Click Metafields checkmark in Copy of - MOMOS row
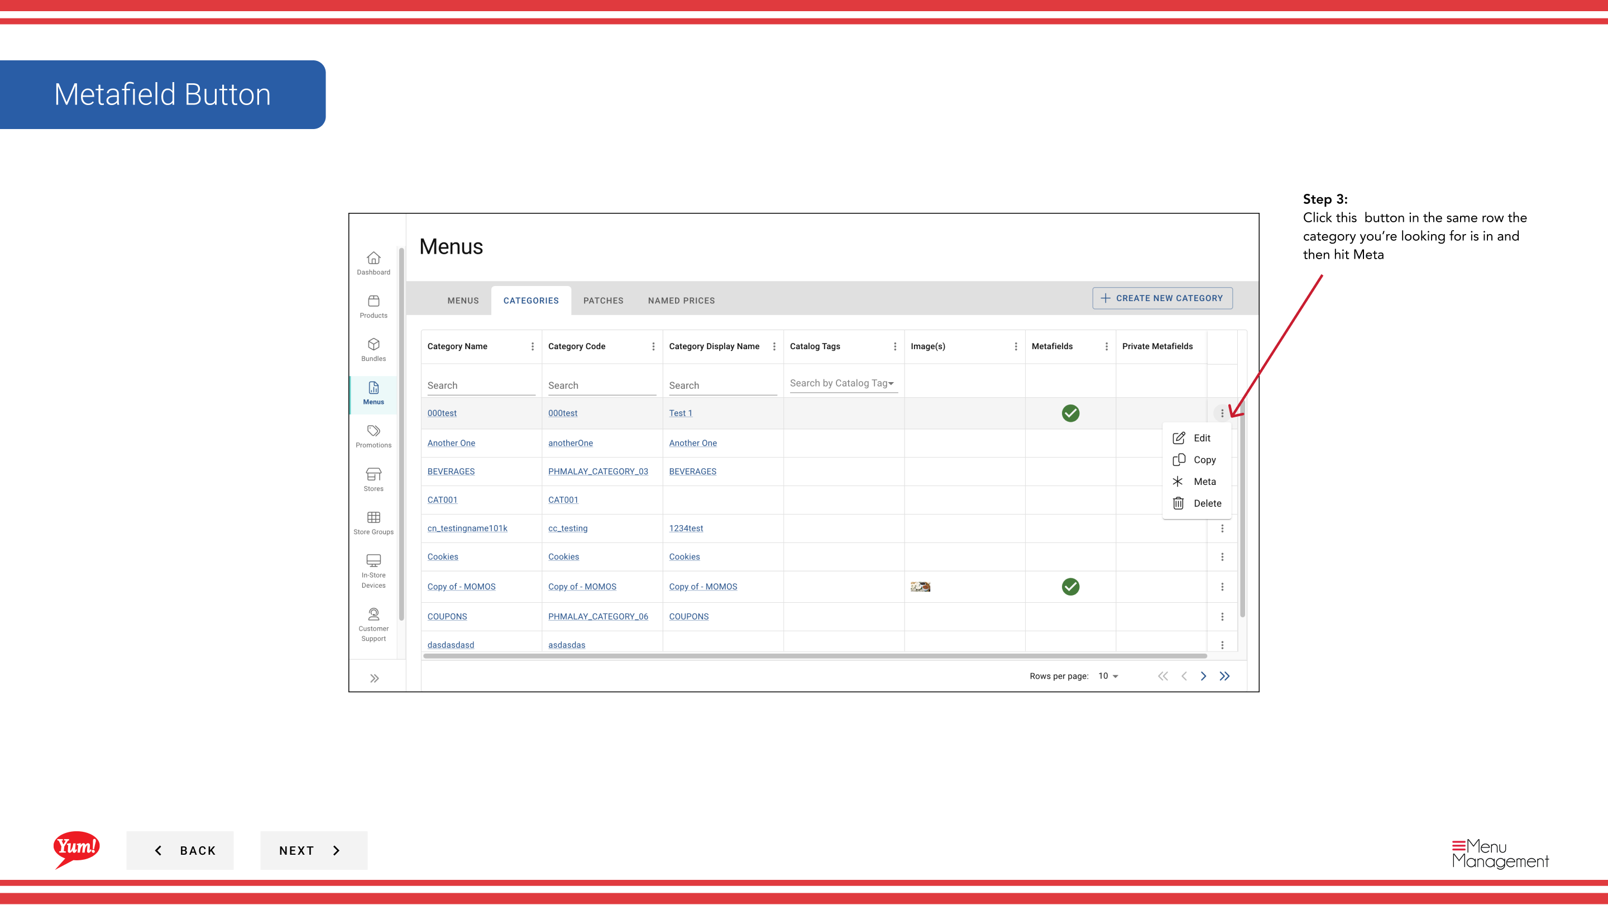The height and width of the screenshot is (905, 1608). pyautogui.click(x=1070, y=587)
